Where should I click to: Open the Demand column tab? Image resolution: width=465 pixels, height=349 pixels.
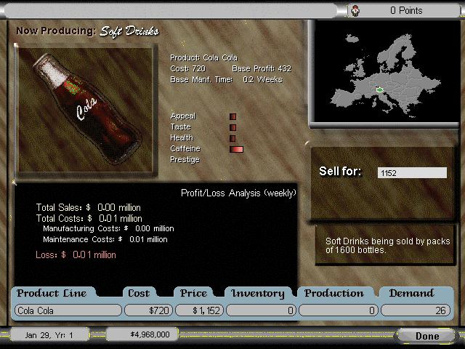coord(412,293)
